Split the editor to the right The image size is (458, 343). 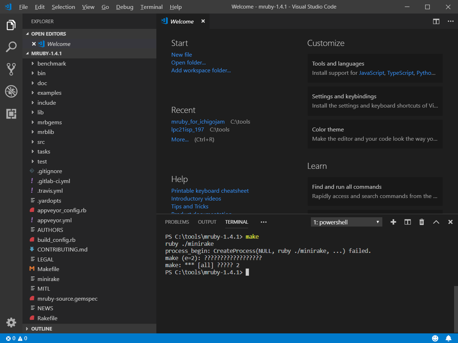pos(436,21)
